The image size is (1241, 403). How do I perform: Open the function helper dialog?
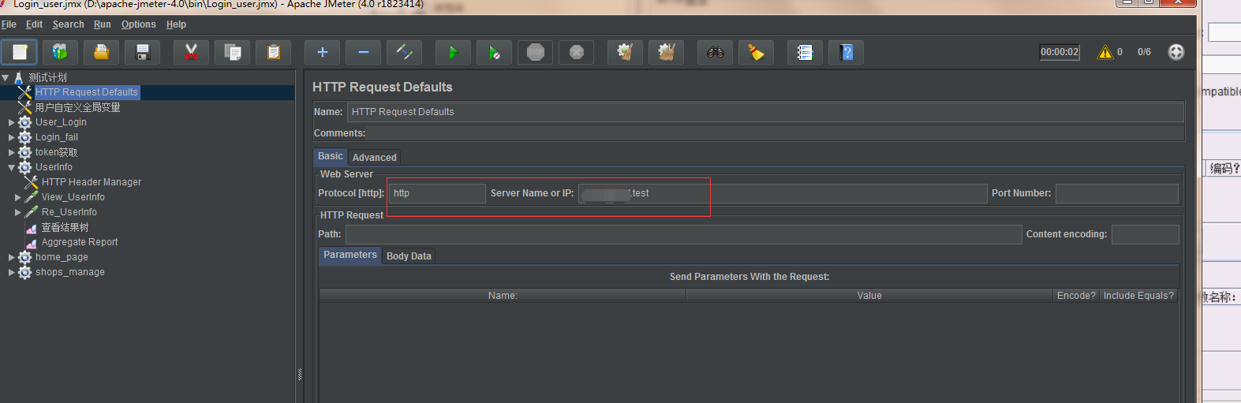tap(805, 52)
